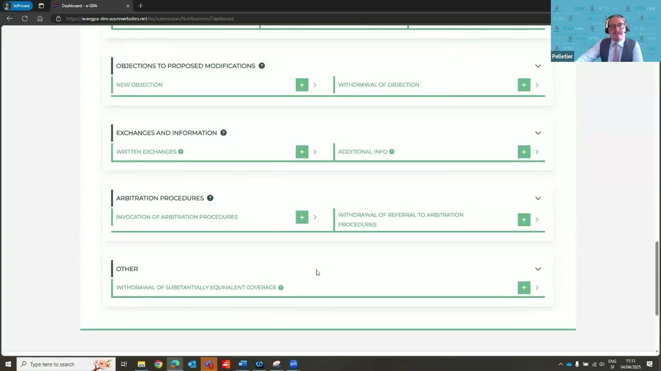The width and height of the screenshot is (661, 371).
Task: Open help icon next to Exchanges and Information
Action: tap(224, 133)
